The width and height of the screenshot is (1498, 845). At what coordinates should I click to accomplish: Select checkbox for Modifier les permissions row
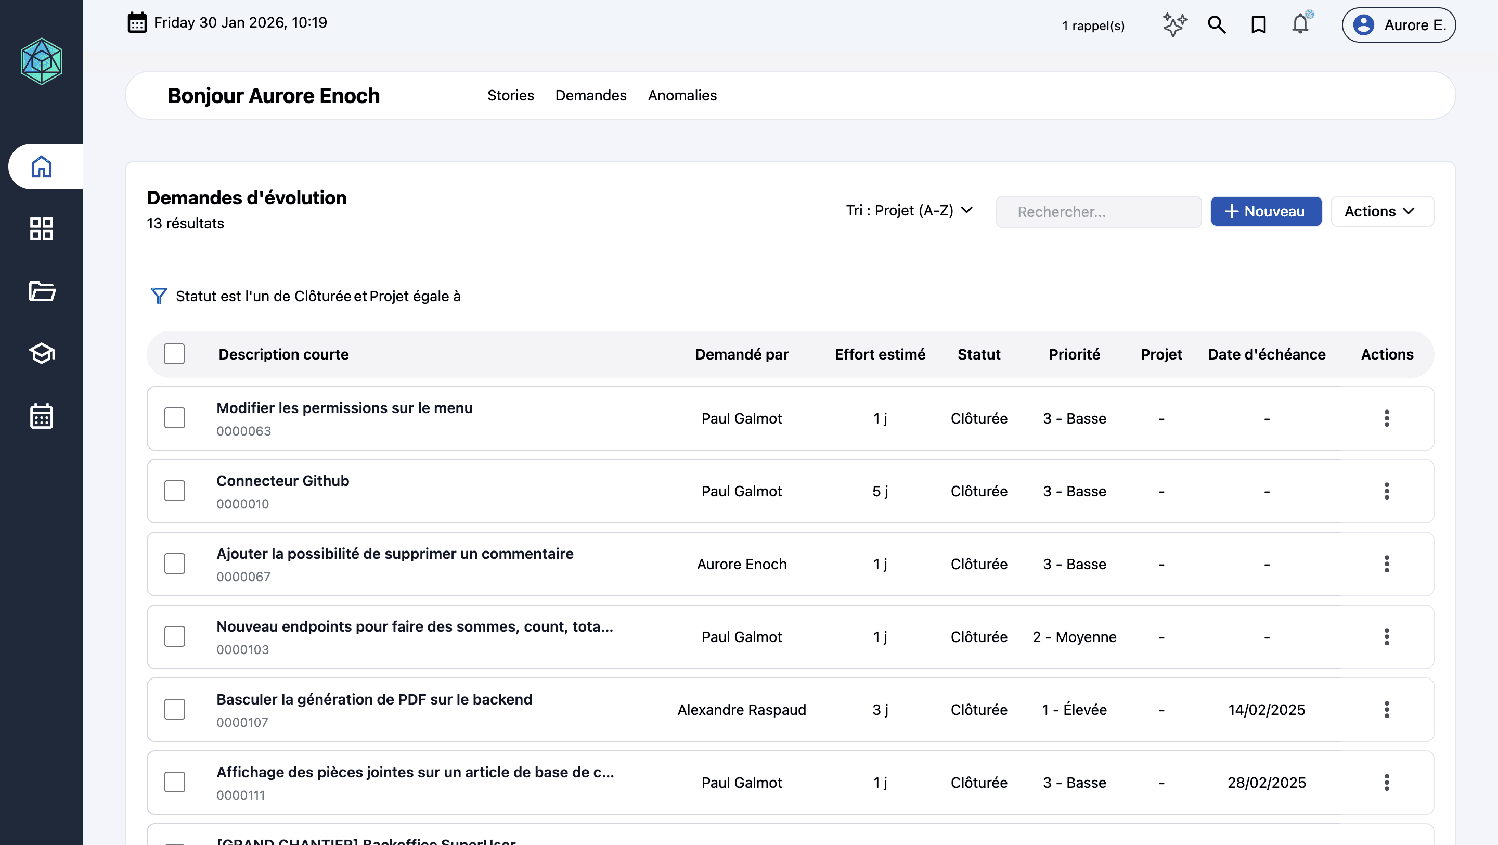pos(174,418)
